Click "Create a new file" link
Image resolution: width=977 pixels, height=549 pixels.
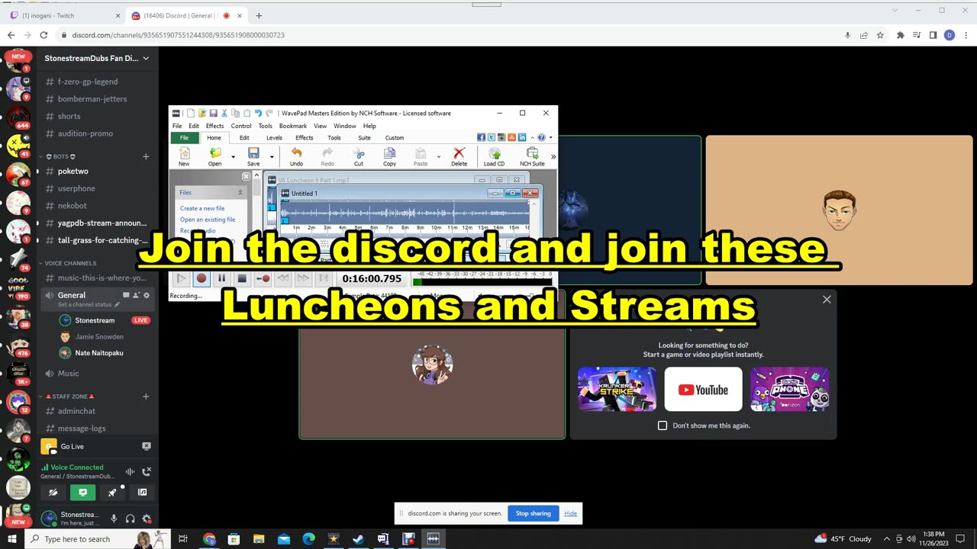[202, 208]
